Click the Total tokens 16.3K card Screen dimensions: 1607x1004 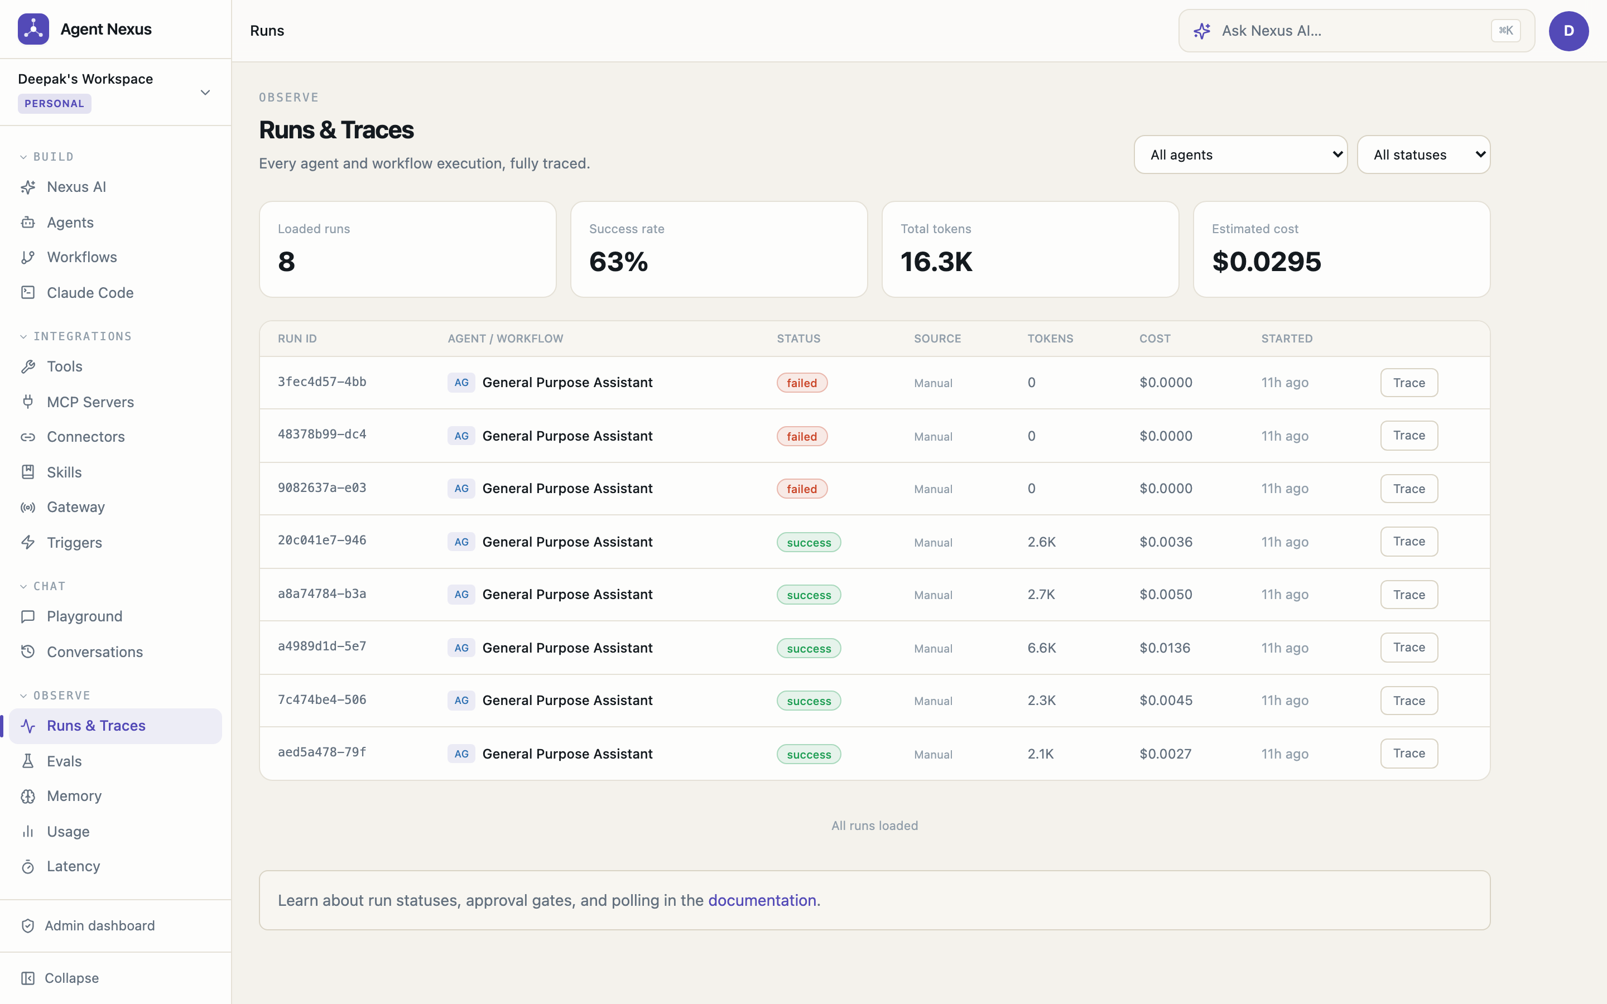point(1030,250)
